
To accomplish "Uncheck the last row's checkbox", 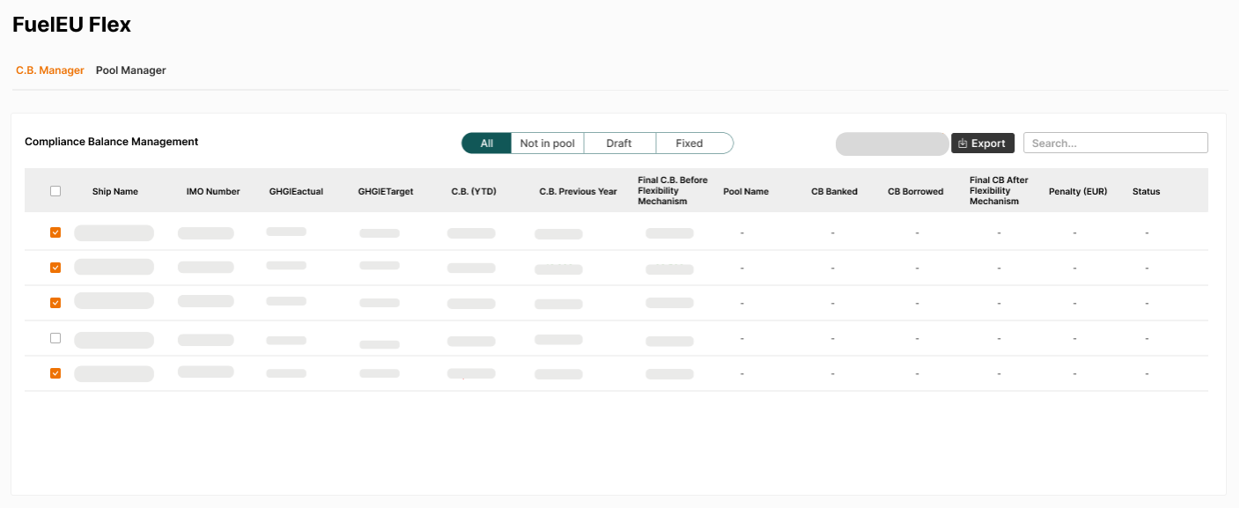I will coord(55,372).
